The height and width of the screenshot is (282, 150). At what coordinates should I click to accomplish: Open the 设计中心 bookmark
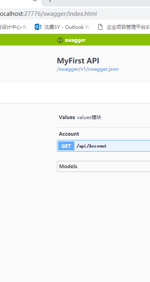[x=14, y=27]
